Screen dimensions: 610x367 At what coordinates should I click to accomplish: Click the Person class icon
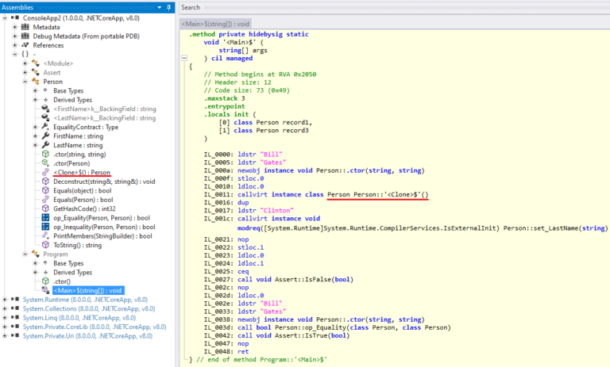[x=36, y=82]
